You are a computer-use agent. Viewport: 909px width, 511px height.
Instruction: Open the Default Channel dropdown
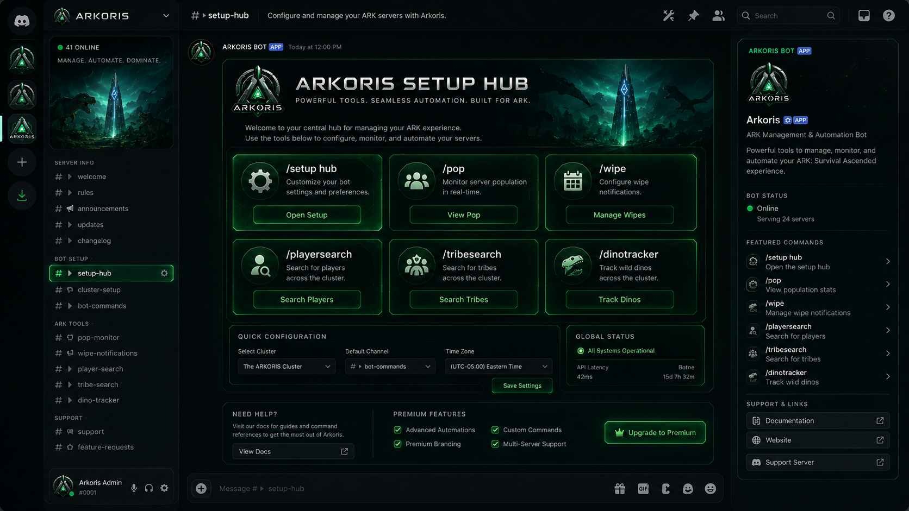point(390,367)
